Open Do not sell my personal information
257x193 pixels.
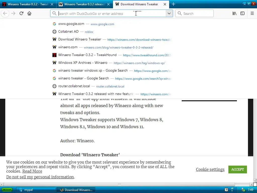pyautogui.click(x=40, y=177)
